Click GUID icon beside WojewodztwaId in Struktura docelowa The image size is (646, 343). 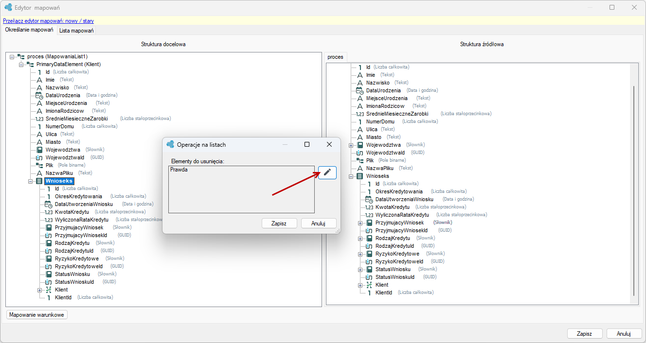40,157
